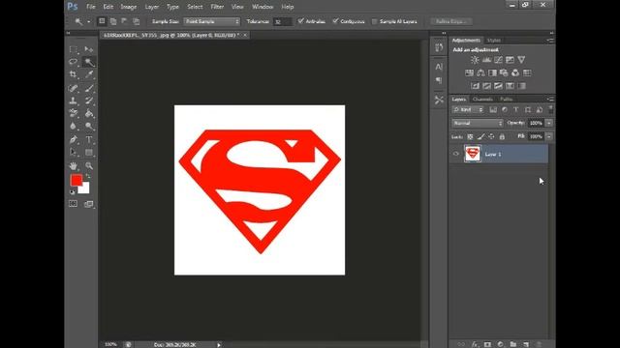
Task: Open the File menu
Action: [x=91, y=7]
